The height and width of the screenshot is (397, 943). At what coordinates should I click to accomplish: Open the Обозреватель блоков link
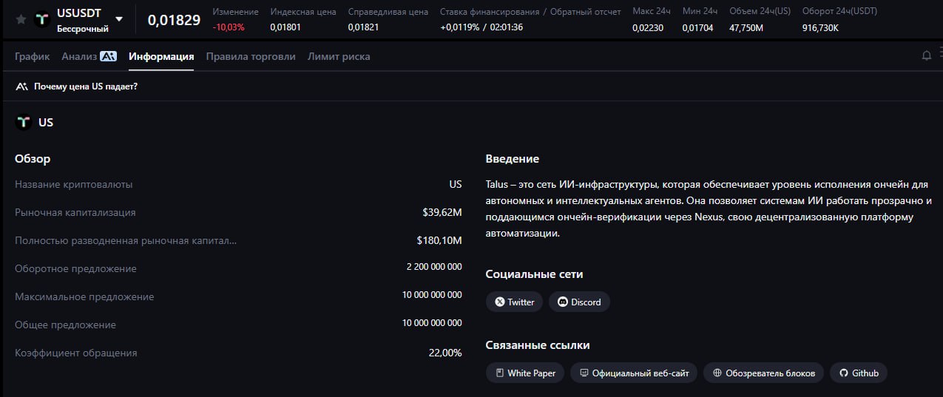tap(763, 373)
